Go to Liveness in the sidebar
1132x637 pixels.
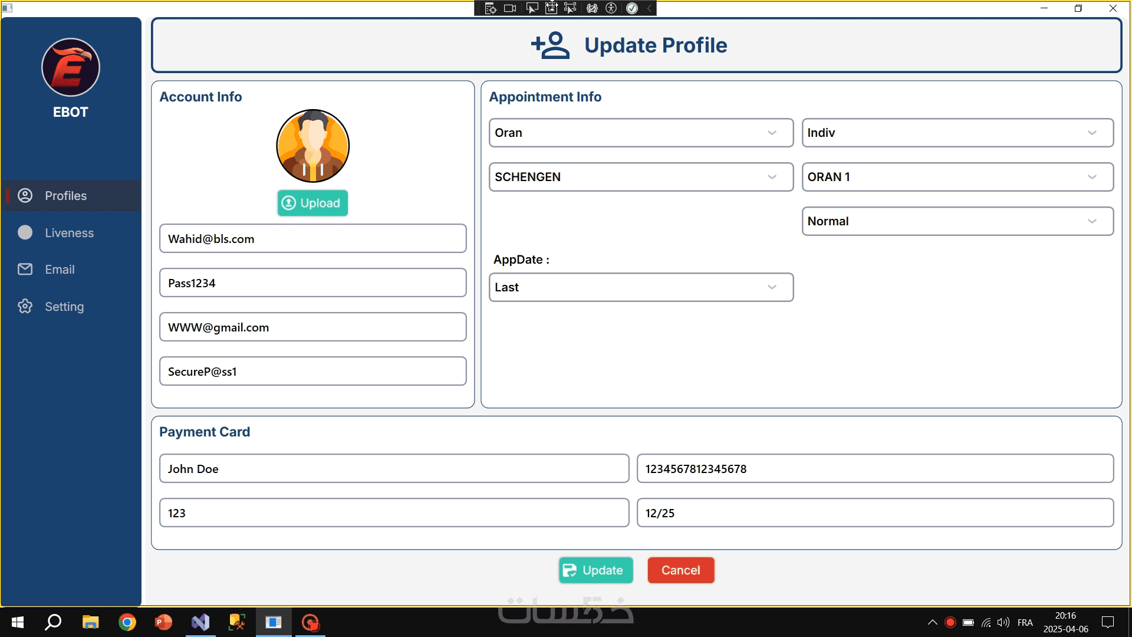[69, 233]
